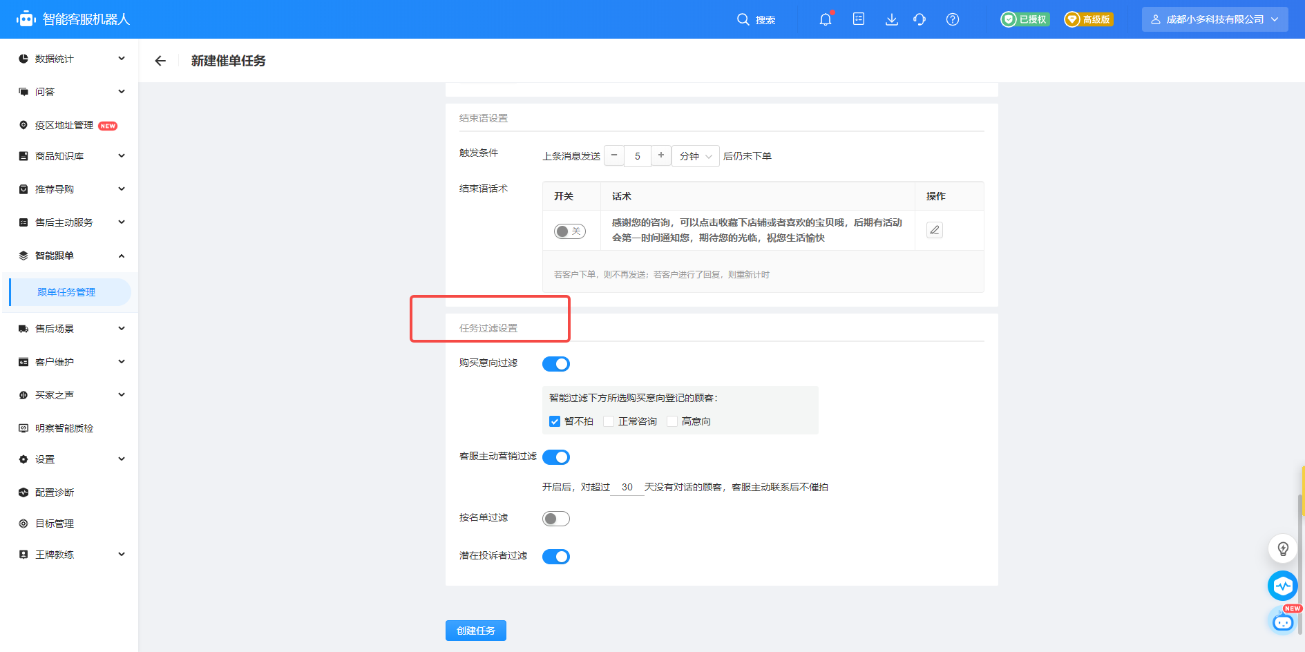Click the 高级版 premium badge

coord(1089,19)
